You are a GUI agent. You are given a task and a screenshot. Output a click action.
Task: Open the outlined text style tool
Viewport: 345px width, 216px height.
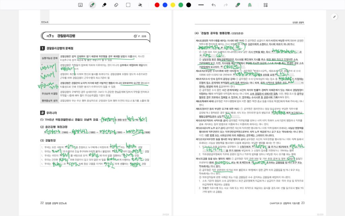point(250,5)
